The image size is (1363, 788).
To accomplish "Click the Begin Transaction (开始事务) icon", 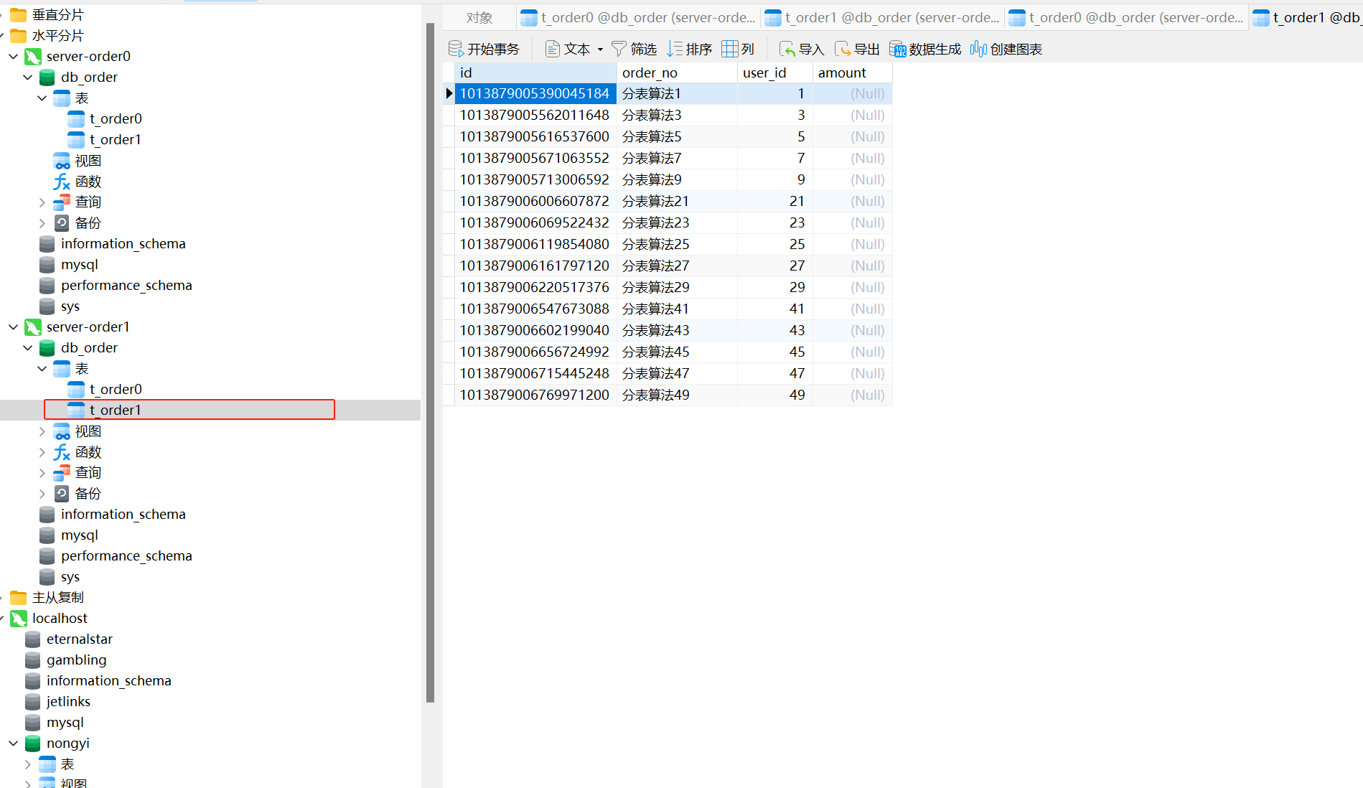I will pos(456,49).
